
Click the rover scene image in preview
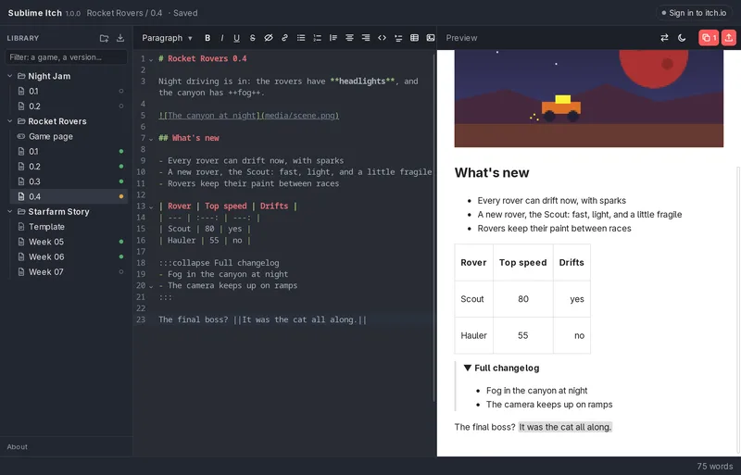tap(588, 98)
